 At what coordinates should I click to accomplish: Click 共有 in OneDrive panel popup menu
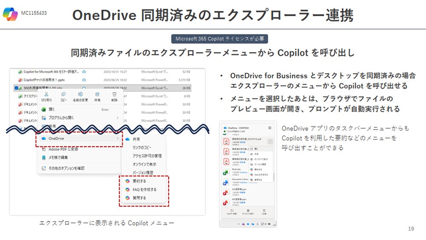261,154
